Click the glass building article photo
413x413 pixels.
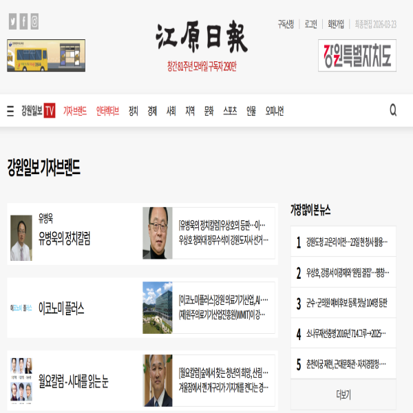click(x=158, y=308)
